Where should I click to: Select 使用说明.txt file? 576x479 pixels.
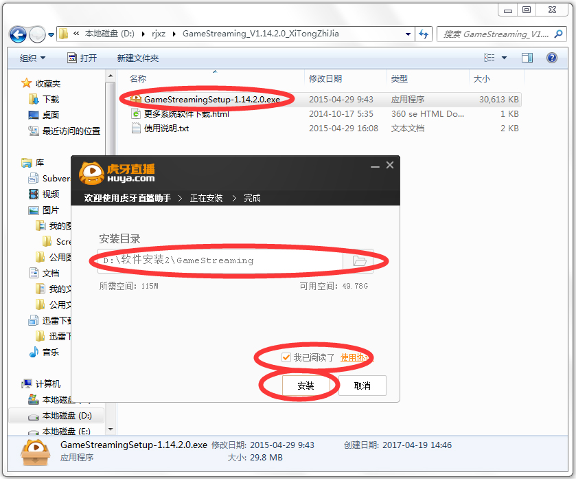pyautogui.click(x=166, y=129)
